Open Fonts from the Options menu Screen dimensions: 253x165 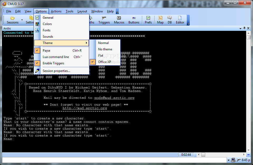[x=61, y=30]
